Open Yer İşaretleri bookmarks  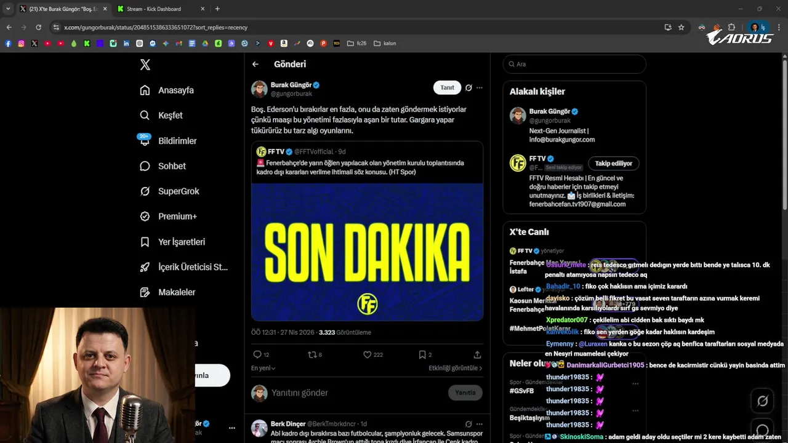pyautogui.click(x=172, y=242)
